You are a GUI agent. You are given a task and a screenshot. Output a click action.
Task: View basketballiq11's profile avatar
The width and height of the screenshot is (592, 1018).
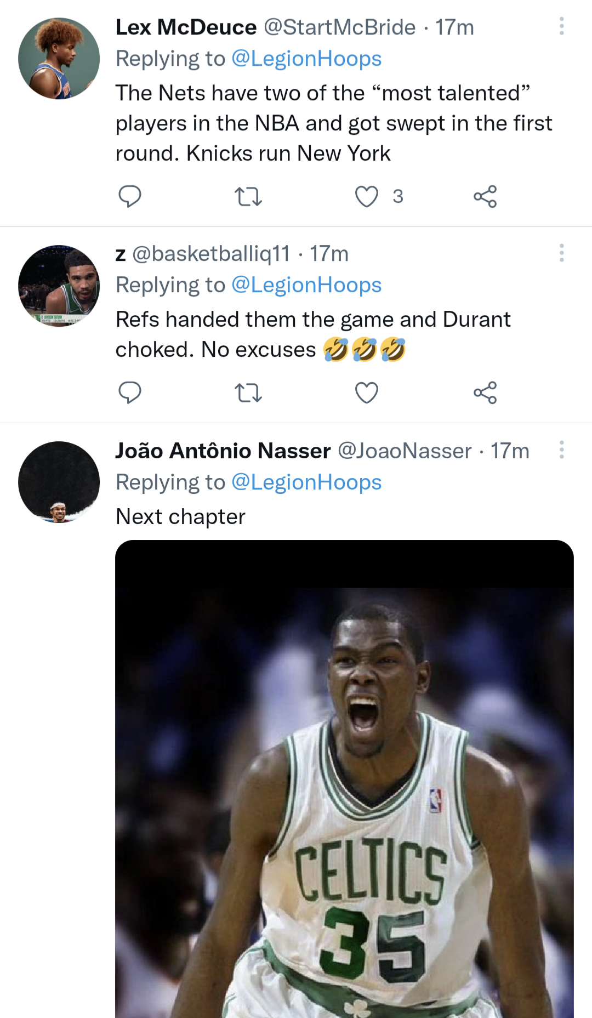pyautogui.click(x=59, y=286)
